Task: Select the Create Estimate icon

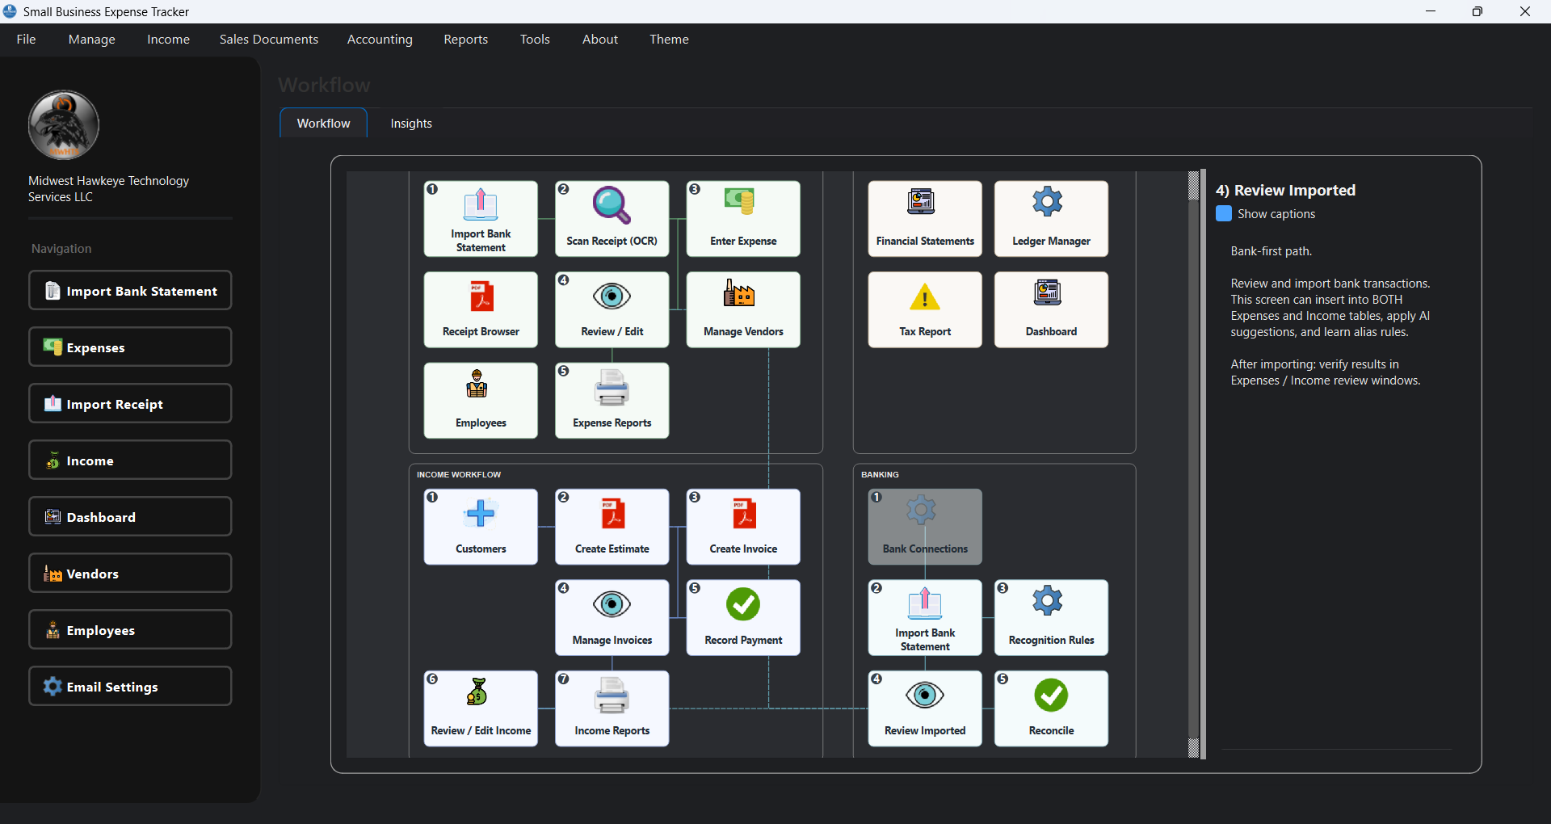Action: tap(612, 527)
